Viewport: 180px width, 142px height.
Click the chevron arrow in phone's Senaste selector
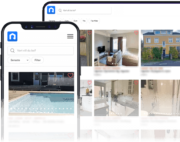coord(27,60)
